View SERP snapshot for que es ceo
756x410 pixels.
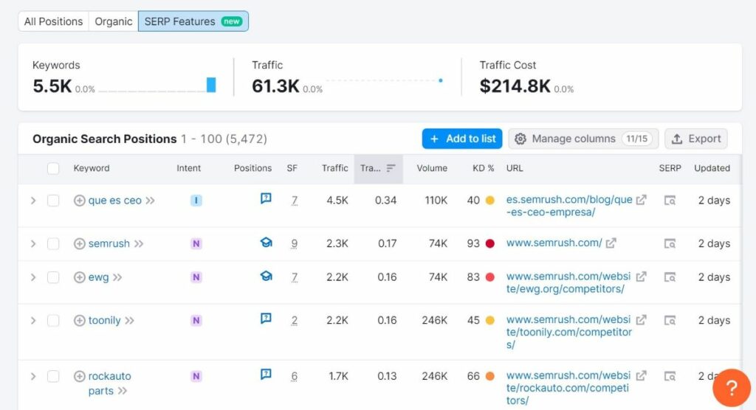point(670,201)
